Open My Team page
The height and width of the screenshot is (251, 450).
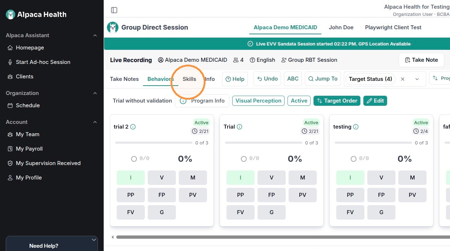pos(27,134)
